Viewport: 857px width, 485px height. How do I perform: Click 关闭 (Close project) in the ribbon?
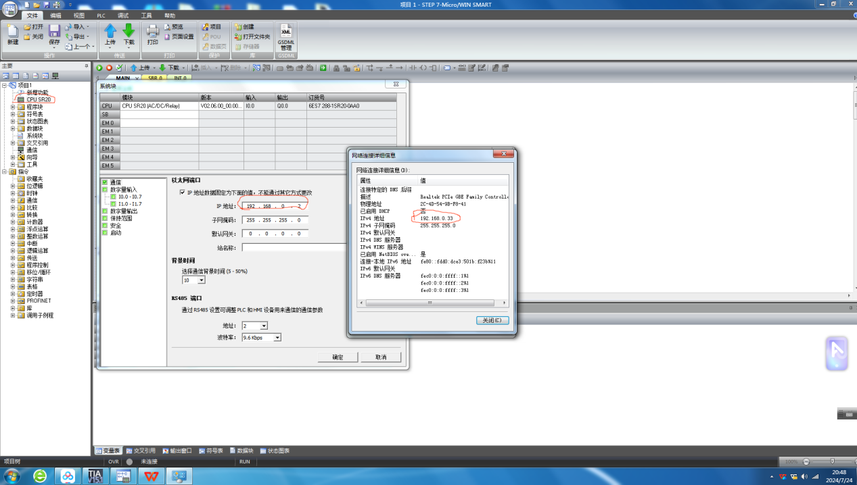(x=33, y=36)
